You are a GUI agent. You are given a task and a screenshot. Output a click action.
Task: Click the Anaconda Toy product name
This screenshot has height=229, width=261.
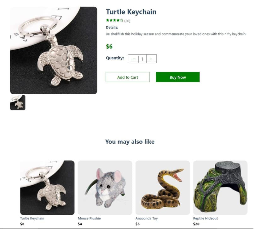(x=147, y=218)
